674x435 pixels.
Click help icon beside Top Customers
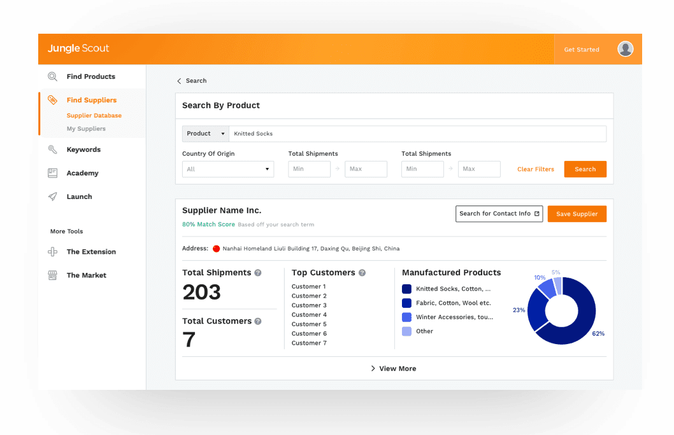pyautogui.click(x=362, y=273)
